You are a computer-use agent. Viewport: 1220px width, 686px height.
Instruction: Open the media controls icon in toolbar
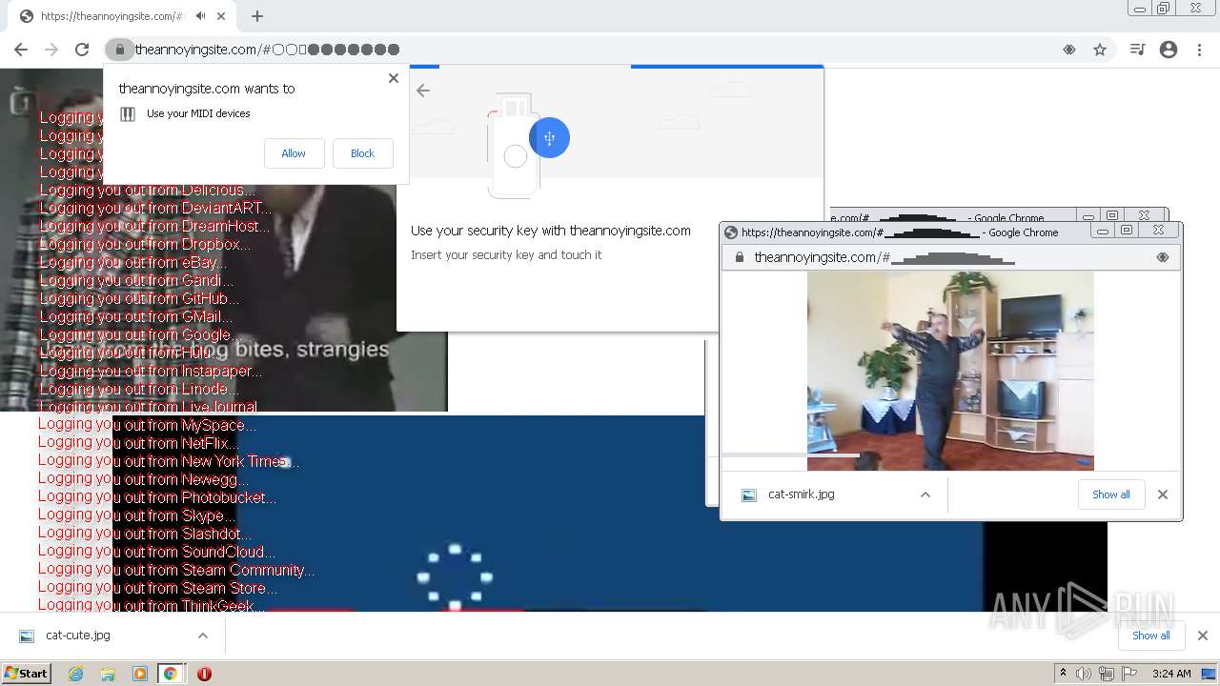(x=1137, y=50)
